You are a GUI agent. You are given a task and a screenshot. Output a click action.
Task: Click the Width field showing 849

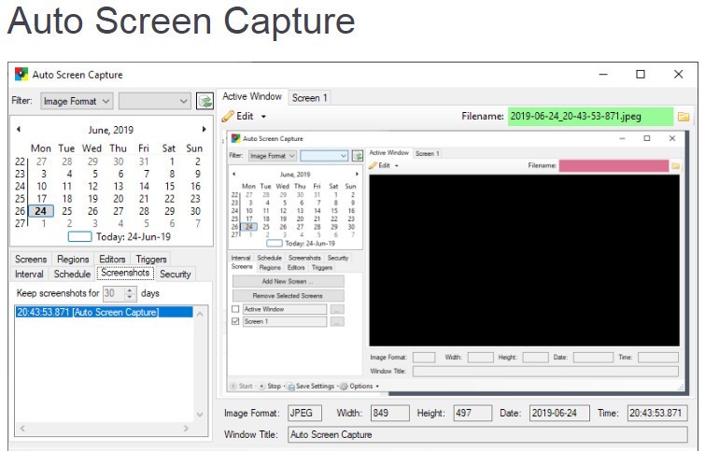pos(389,413)
